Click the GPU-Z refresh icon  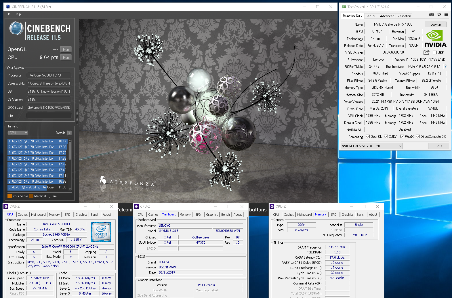(x=439, y=14)
